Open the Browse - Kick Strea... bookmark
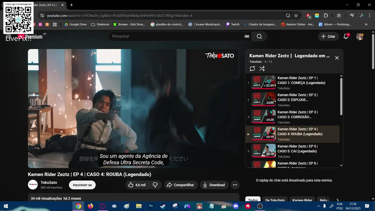Viewport: 375px width, 211px height. tap(129, 24)
